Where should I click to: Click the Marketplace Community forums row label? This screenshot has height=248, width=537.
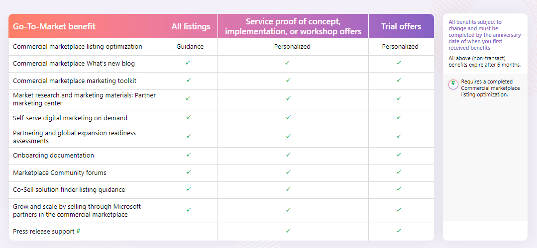pos(60,172)
